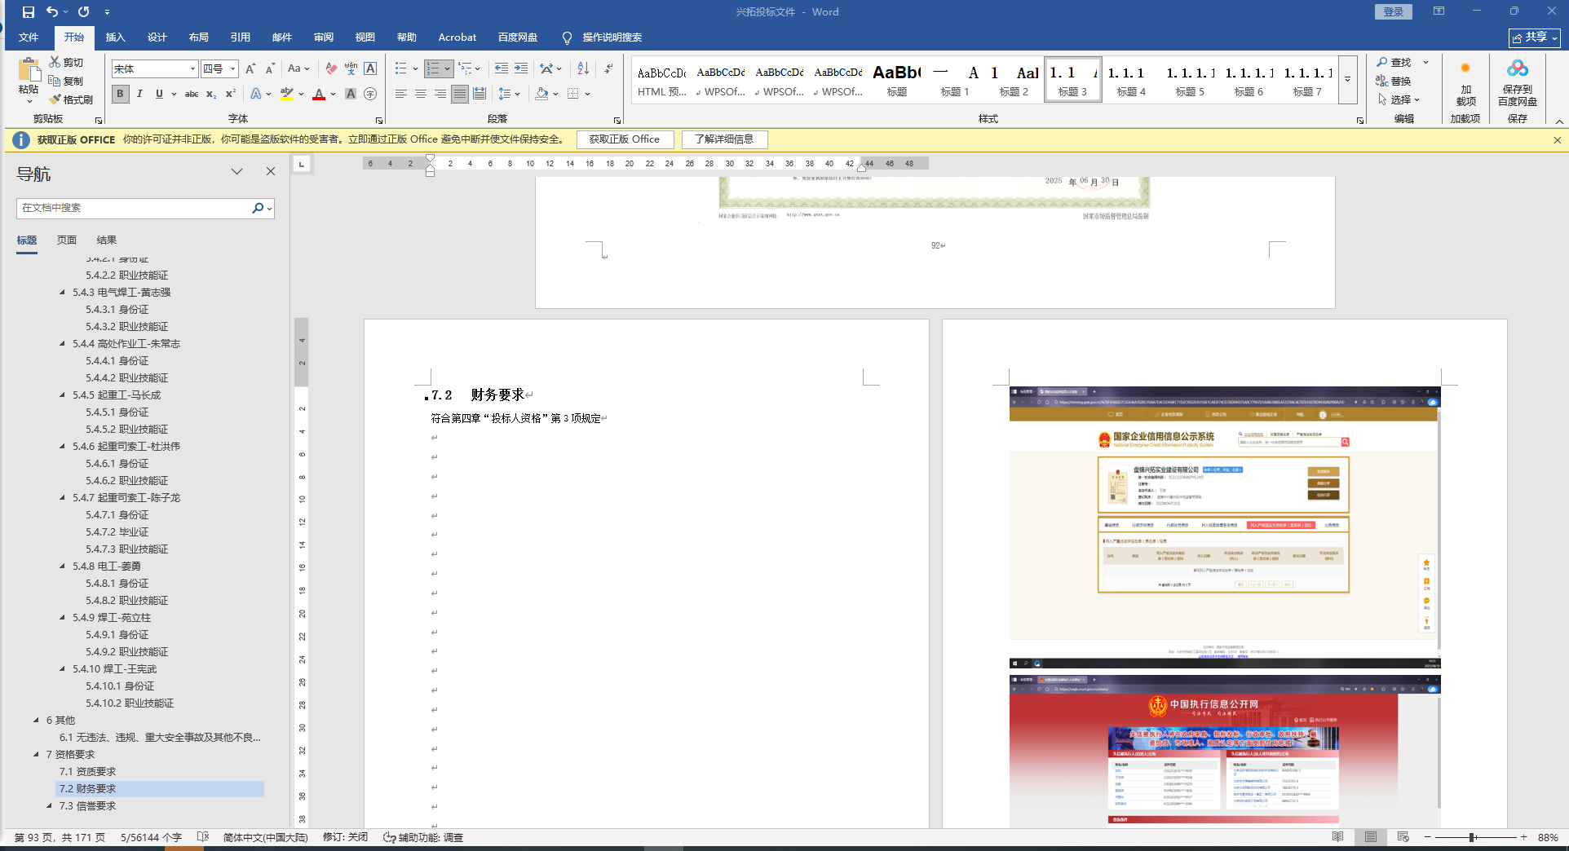Click the Clear Formatting eraser icon
This screenshot has height=851, width=1569.
click(x=331, y=68)
